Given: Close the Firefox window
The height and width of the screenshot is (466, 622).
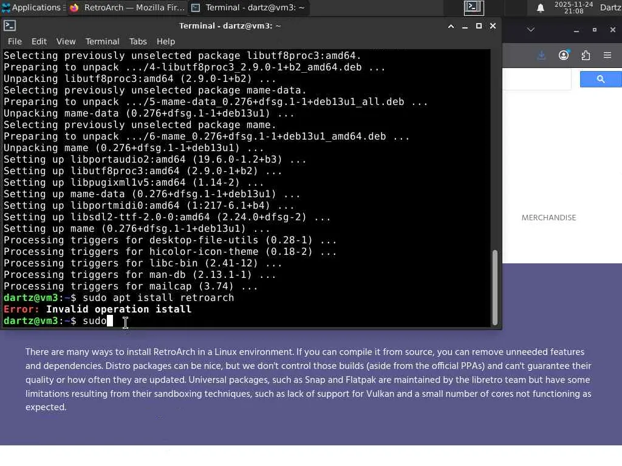Looking at the screenshot, I should (x=612, y=30).
